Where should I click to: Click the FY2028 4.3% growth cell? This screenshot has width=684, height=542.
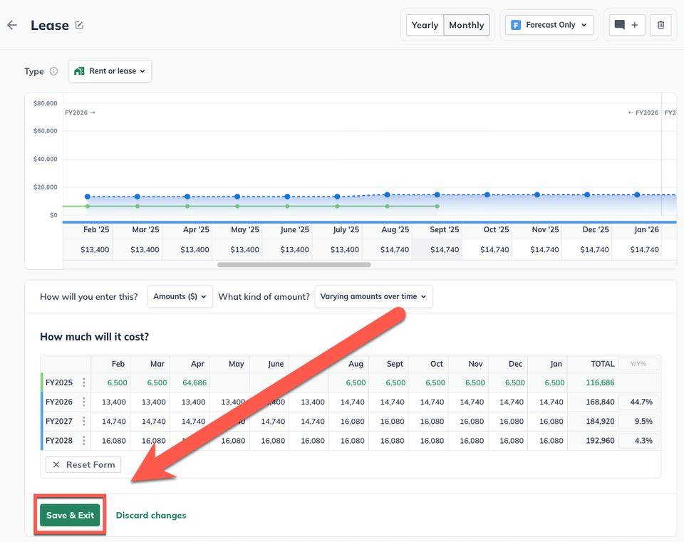click(638, 440)
